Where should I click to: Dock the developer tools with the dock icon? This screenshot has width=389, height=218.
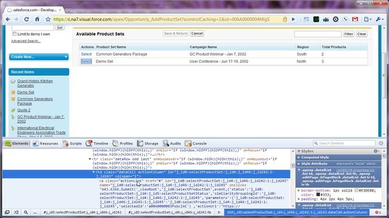pyautogui.click(x=7, y=212)
